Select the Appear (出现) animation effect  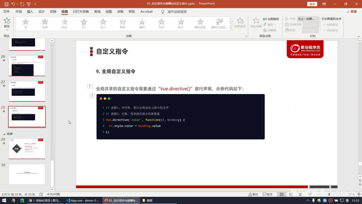point(45,23)
